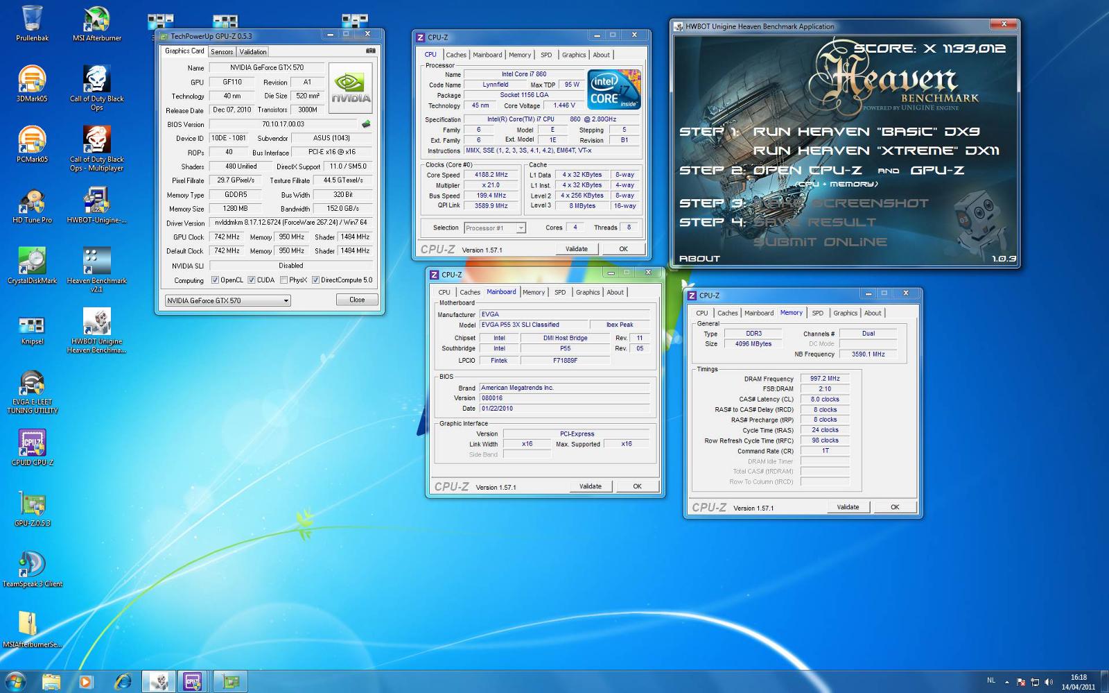Open the GPU-Z 0.5.3 desktop icon

point(32,508)
